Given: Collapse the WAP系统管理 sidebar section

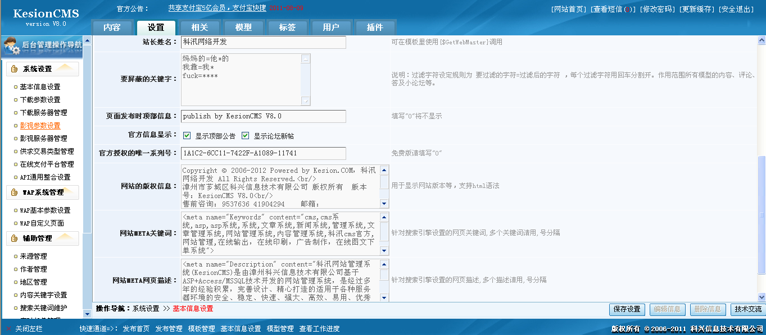Looking at the screenshot, I should coord(43,192).
